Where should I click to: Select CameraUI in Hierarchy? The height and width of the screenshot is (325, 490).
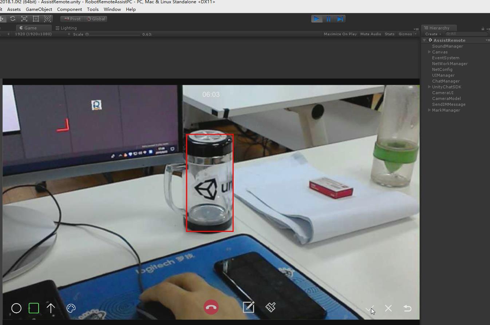coord(443,93)
